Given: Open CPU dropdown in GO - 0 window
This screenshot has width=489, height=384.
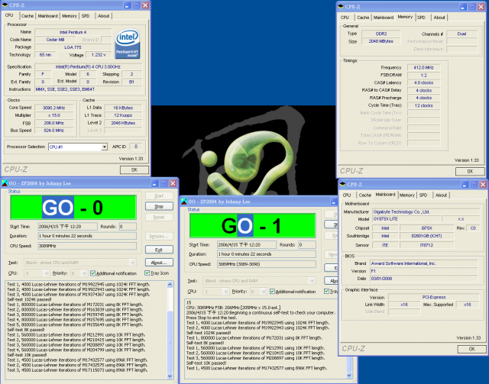Looking at the screenshot, I should pos(47,273).
